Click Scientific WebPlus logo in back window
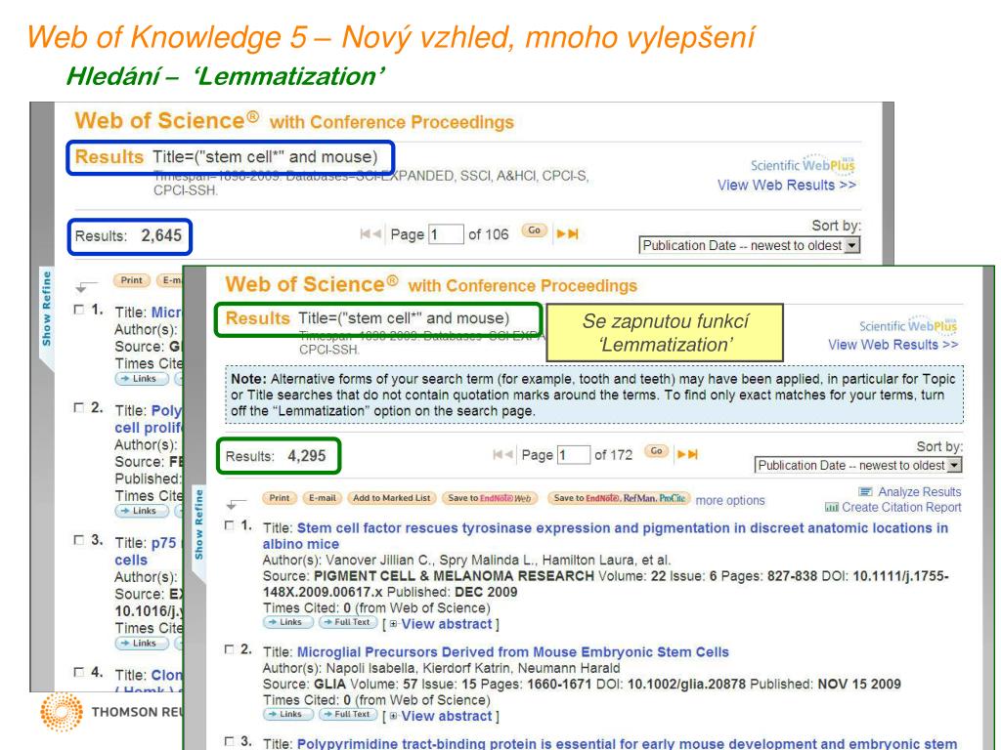 tap(803, 164)
